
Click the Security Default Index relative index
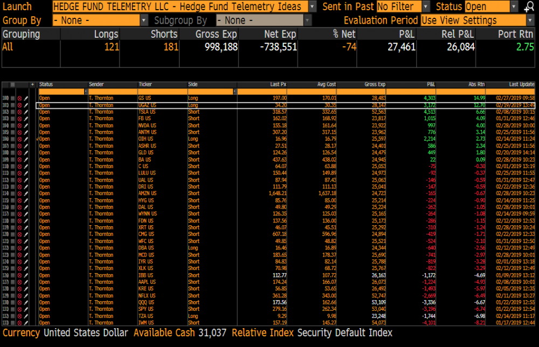tap(345, 332)
